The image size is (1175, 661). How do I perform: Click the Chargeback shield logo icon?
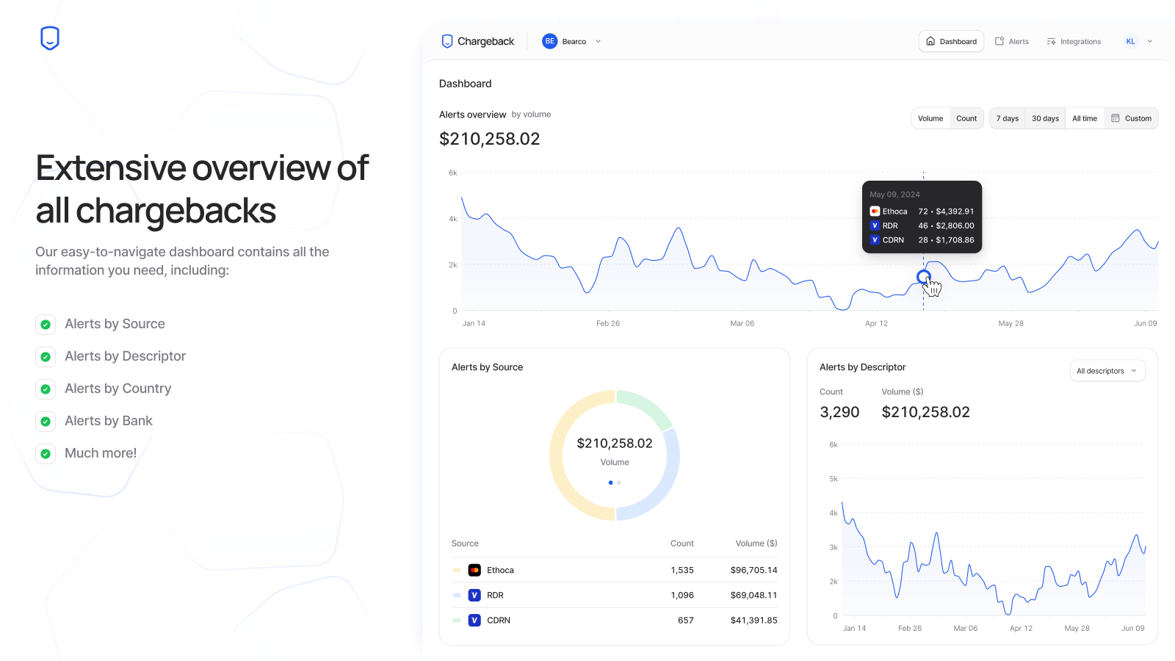pos(446,42)
